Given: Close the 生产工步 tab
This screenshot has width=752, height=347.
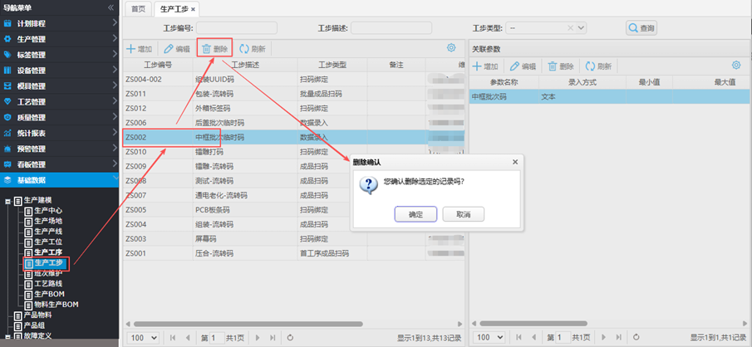Looking at the screenshot, I should (193, 10).
